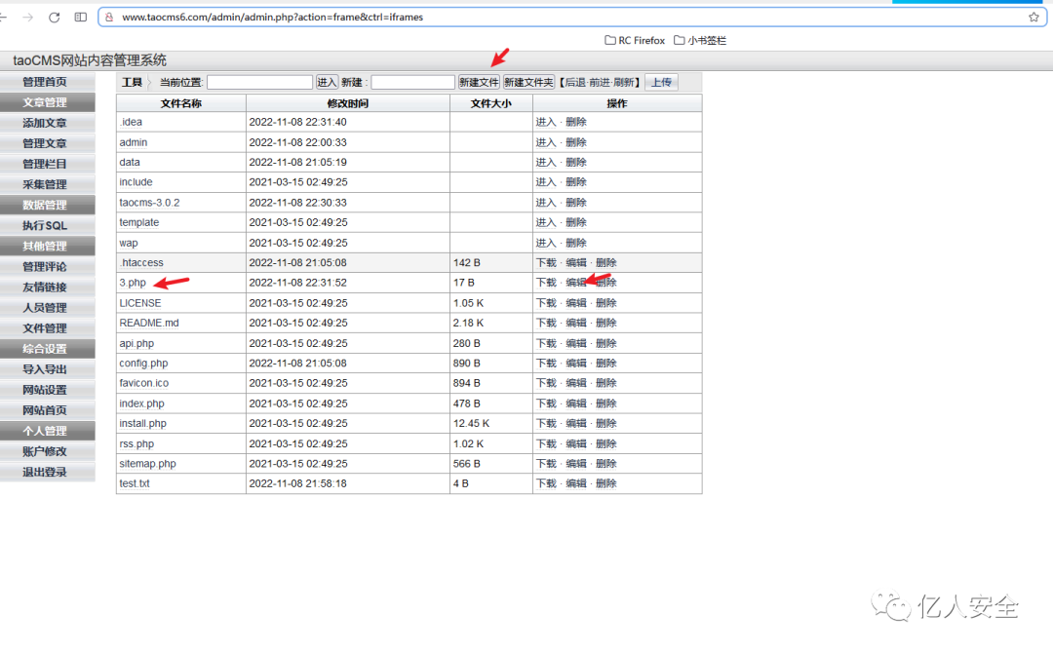This screenshot has height=652, width=1053.
Task: Enter the admin folder
Action: (545, 142)
